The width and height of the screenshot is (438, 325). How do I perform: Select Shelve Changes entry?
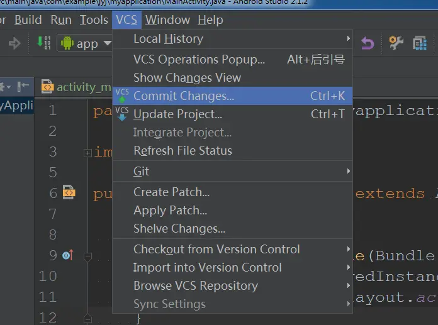click(232, 228)
